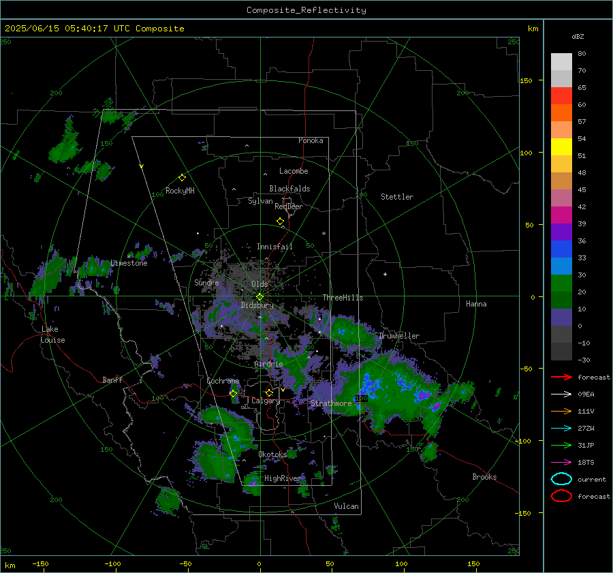Image resolution: width=613 pixels, height=573 pixels.
Task: Click the Ponoka town label
Action: click(311, 140)
